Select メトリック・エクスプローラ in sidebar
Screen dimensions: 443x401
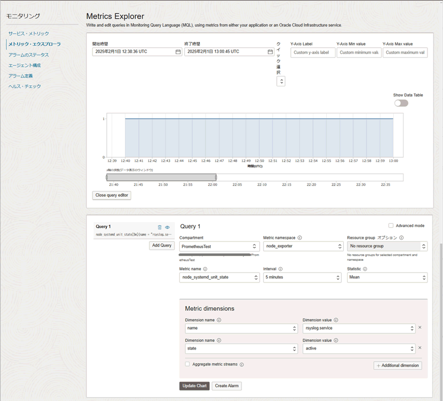(34, 44)
